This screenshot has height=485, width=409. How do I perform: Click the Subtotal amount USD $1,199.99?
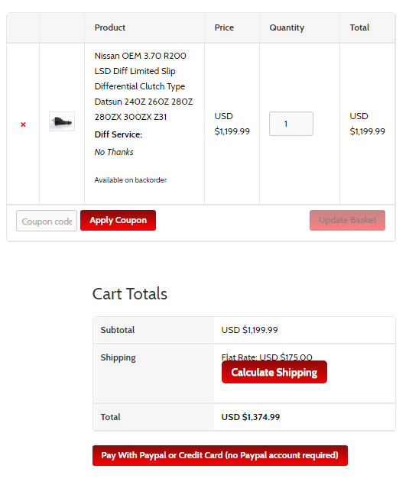(249, 330)
